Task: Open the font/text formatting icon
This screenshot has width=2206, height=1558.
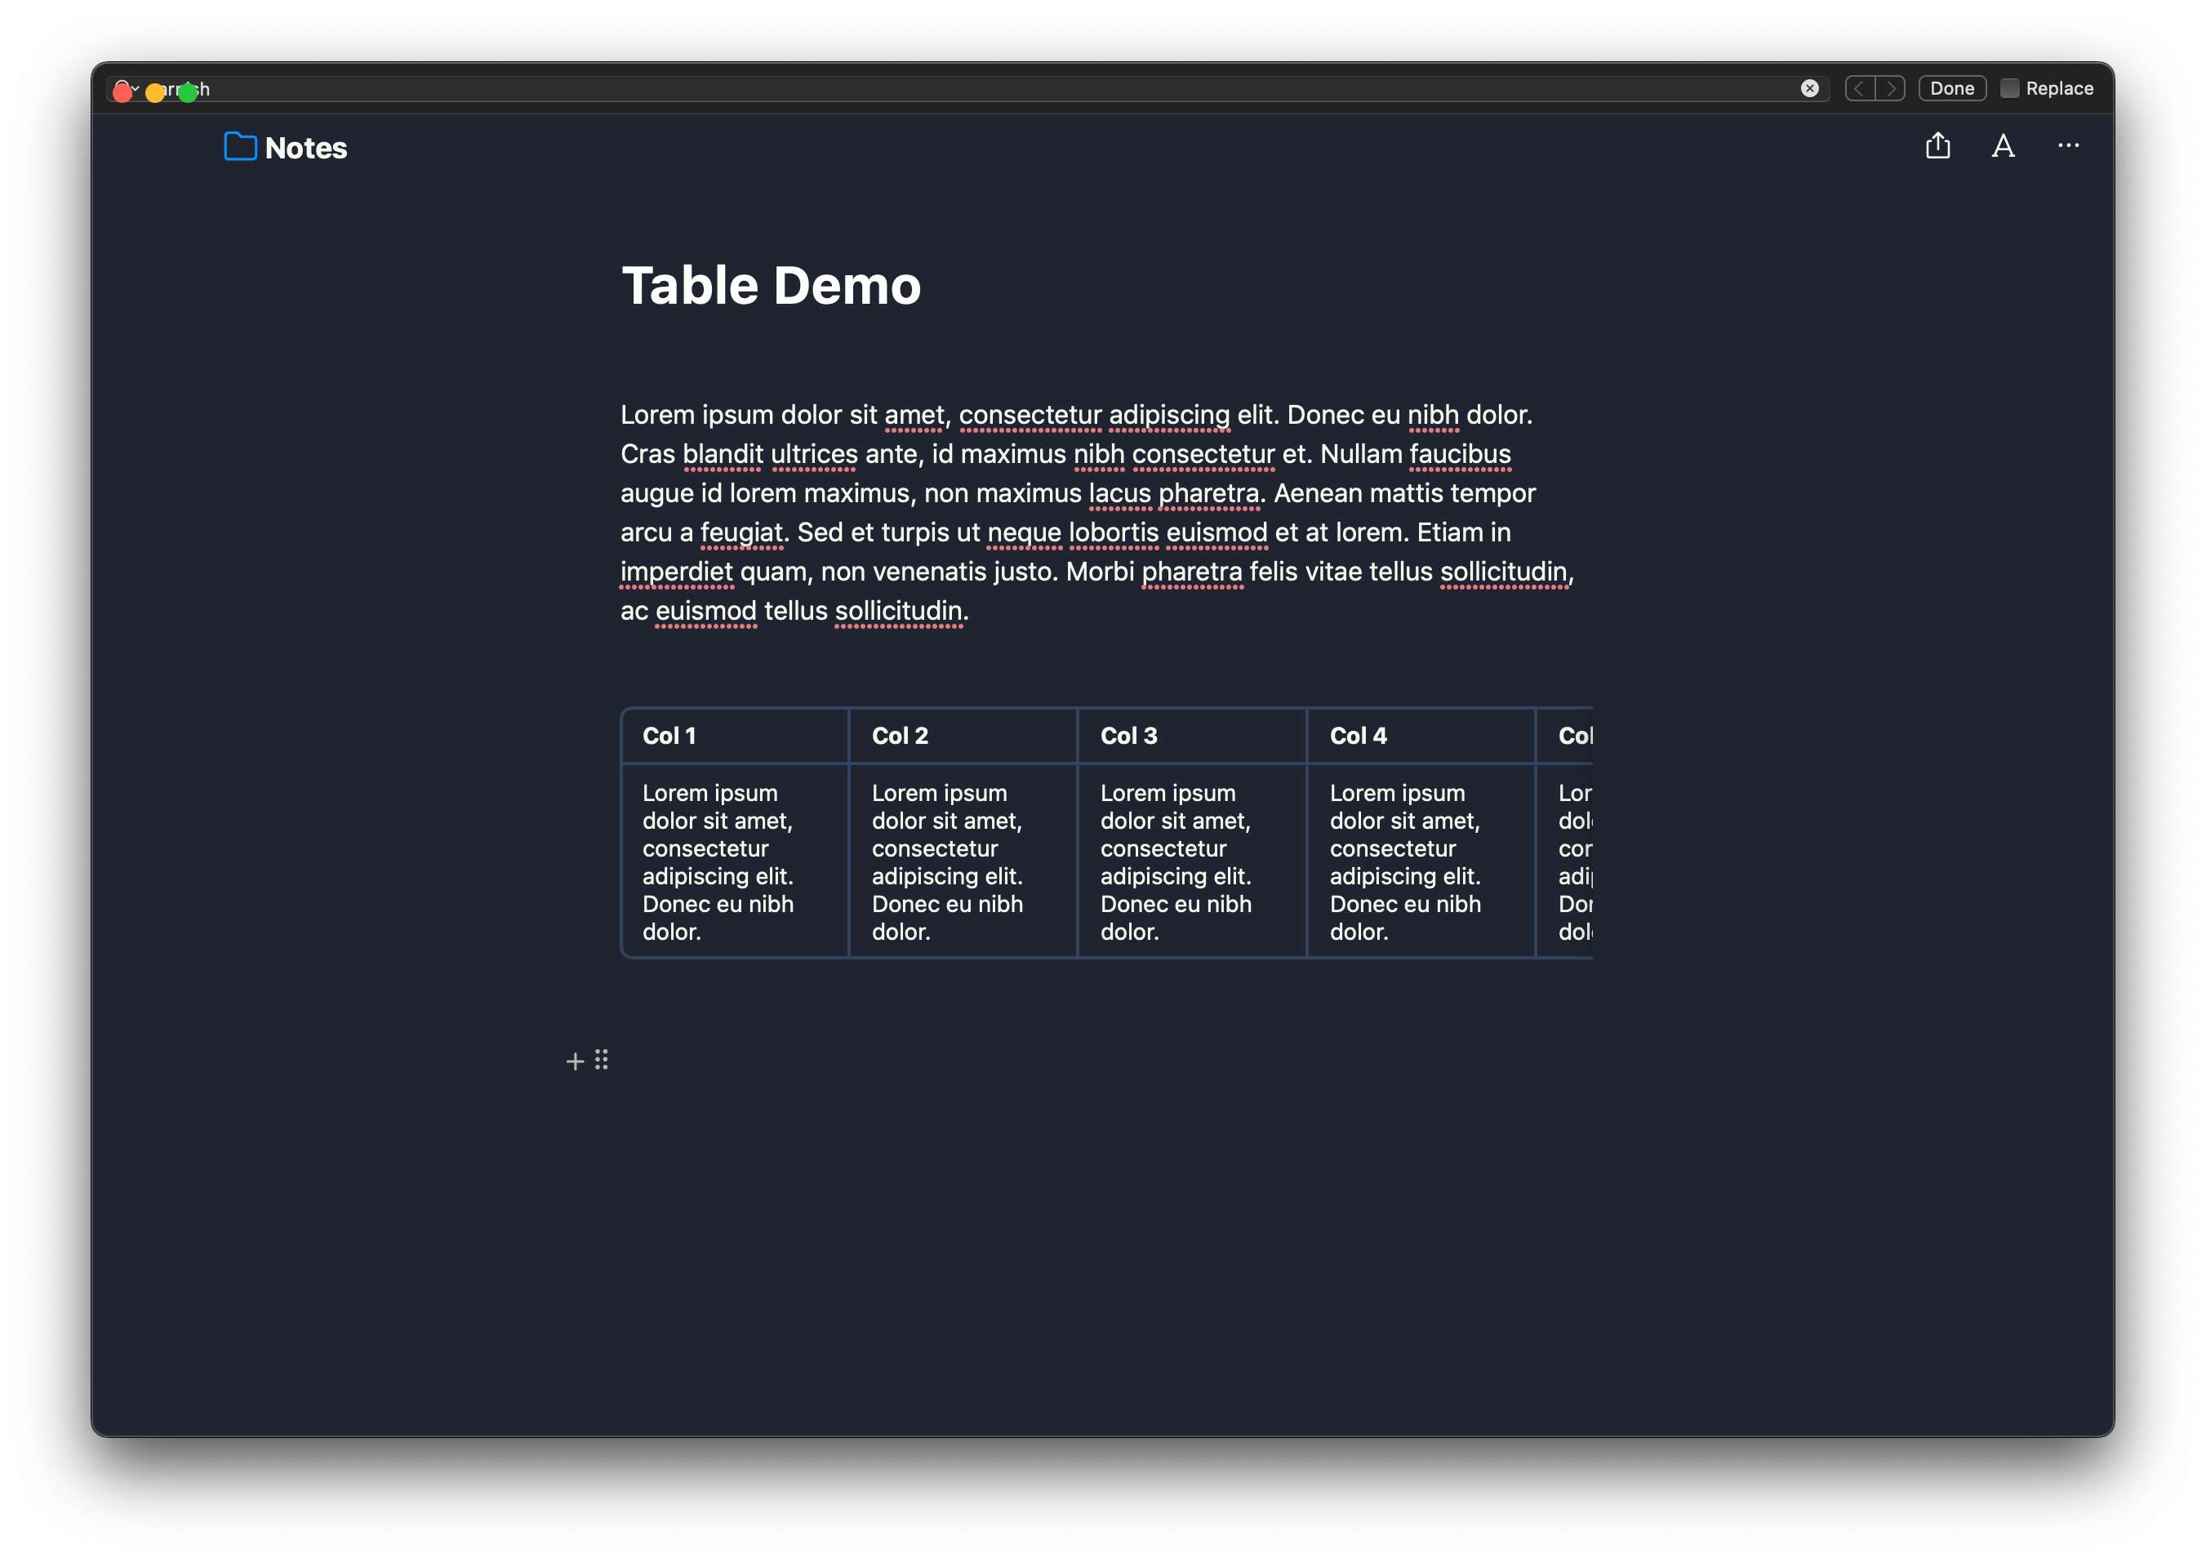Action: click(x=2004, y=147)
